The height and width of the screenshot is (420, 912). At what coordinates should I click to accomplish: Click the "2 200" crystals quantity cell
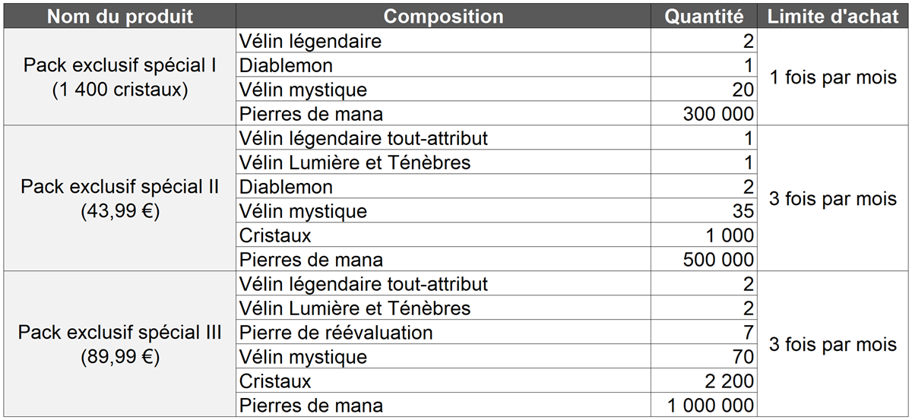coord(729,381)
